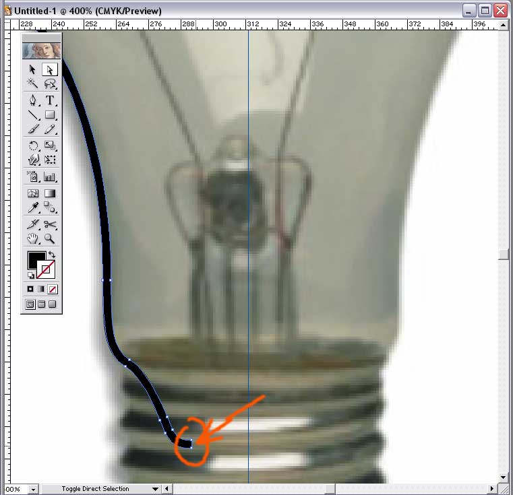Switch to Full Screen Mode
This screenshot has width=513, height=495.
click(53, 304)
